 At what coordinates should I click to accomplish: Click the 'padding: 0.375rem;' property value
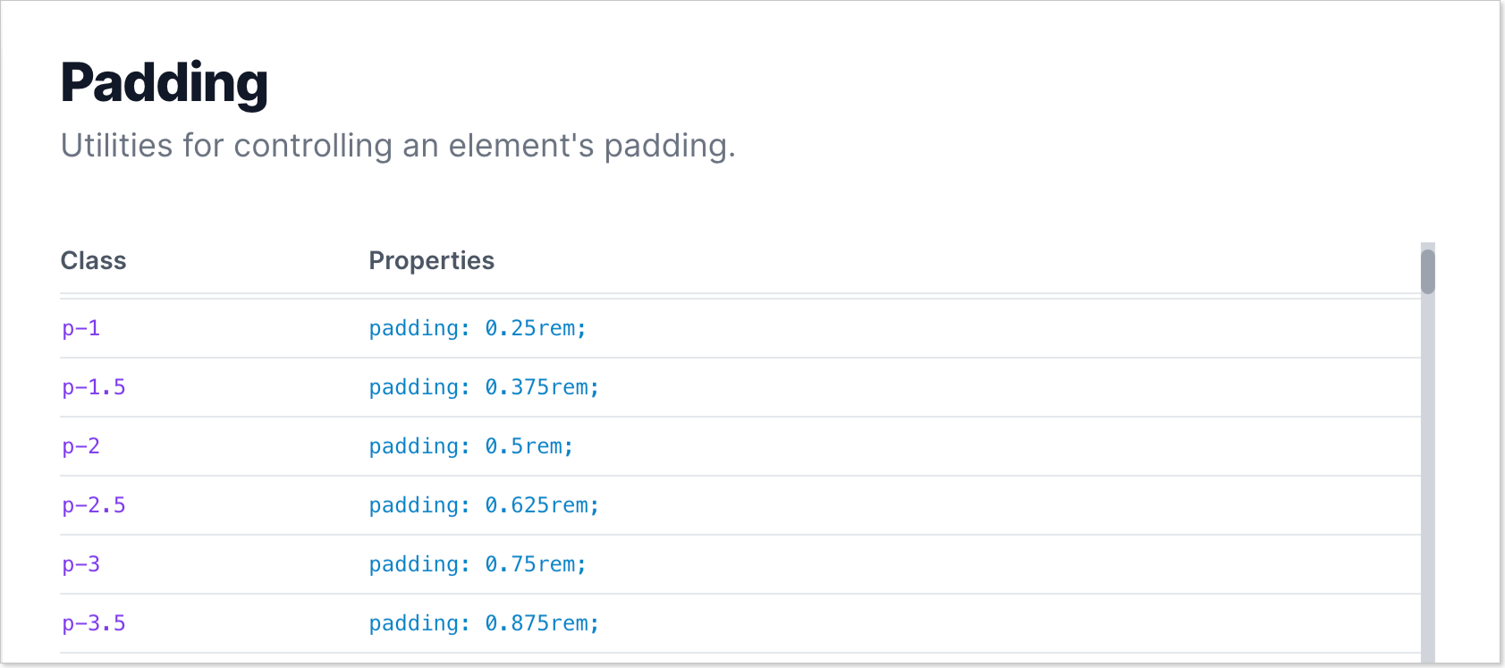(484, 387)
